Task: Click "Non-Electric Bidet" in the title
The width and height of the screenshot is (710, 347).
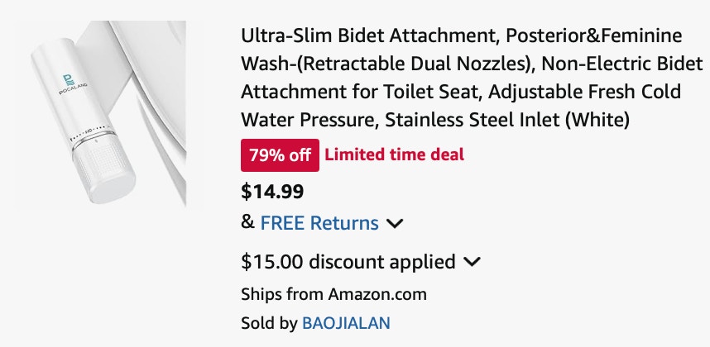Action: [622, 64]
